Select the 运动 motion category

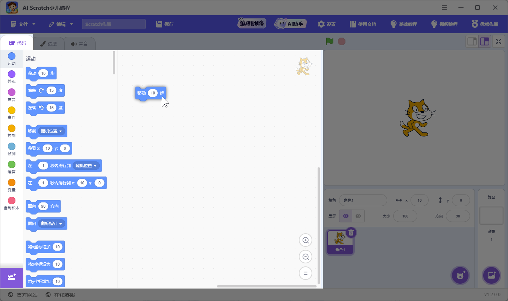pyautogui.click(x=12, y=59)
